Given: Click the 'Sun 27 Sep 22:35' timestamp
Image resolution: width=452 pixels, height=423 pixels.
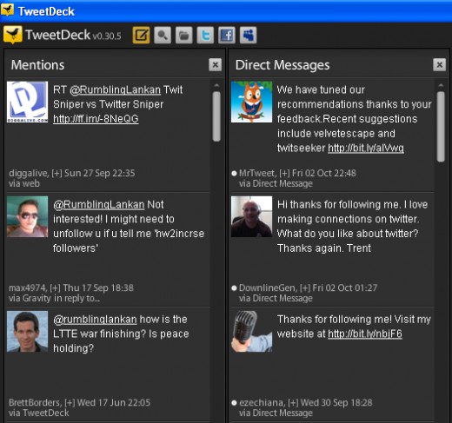Looking at the screenshot, I should (x=100, y=173).
